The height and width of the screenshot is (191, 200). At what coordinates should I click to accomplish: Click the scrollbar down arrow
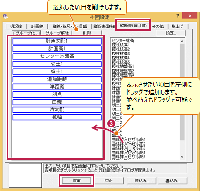[182, 157]
